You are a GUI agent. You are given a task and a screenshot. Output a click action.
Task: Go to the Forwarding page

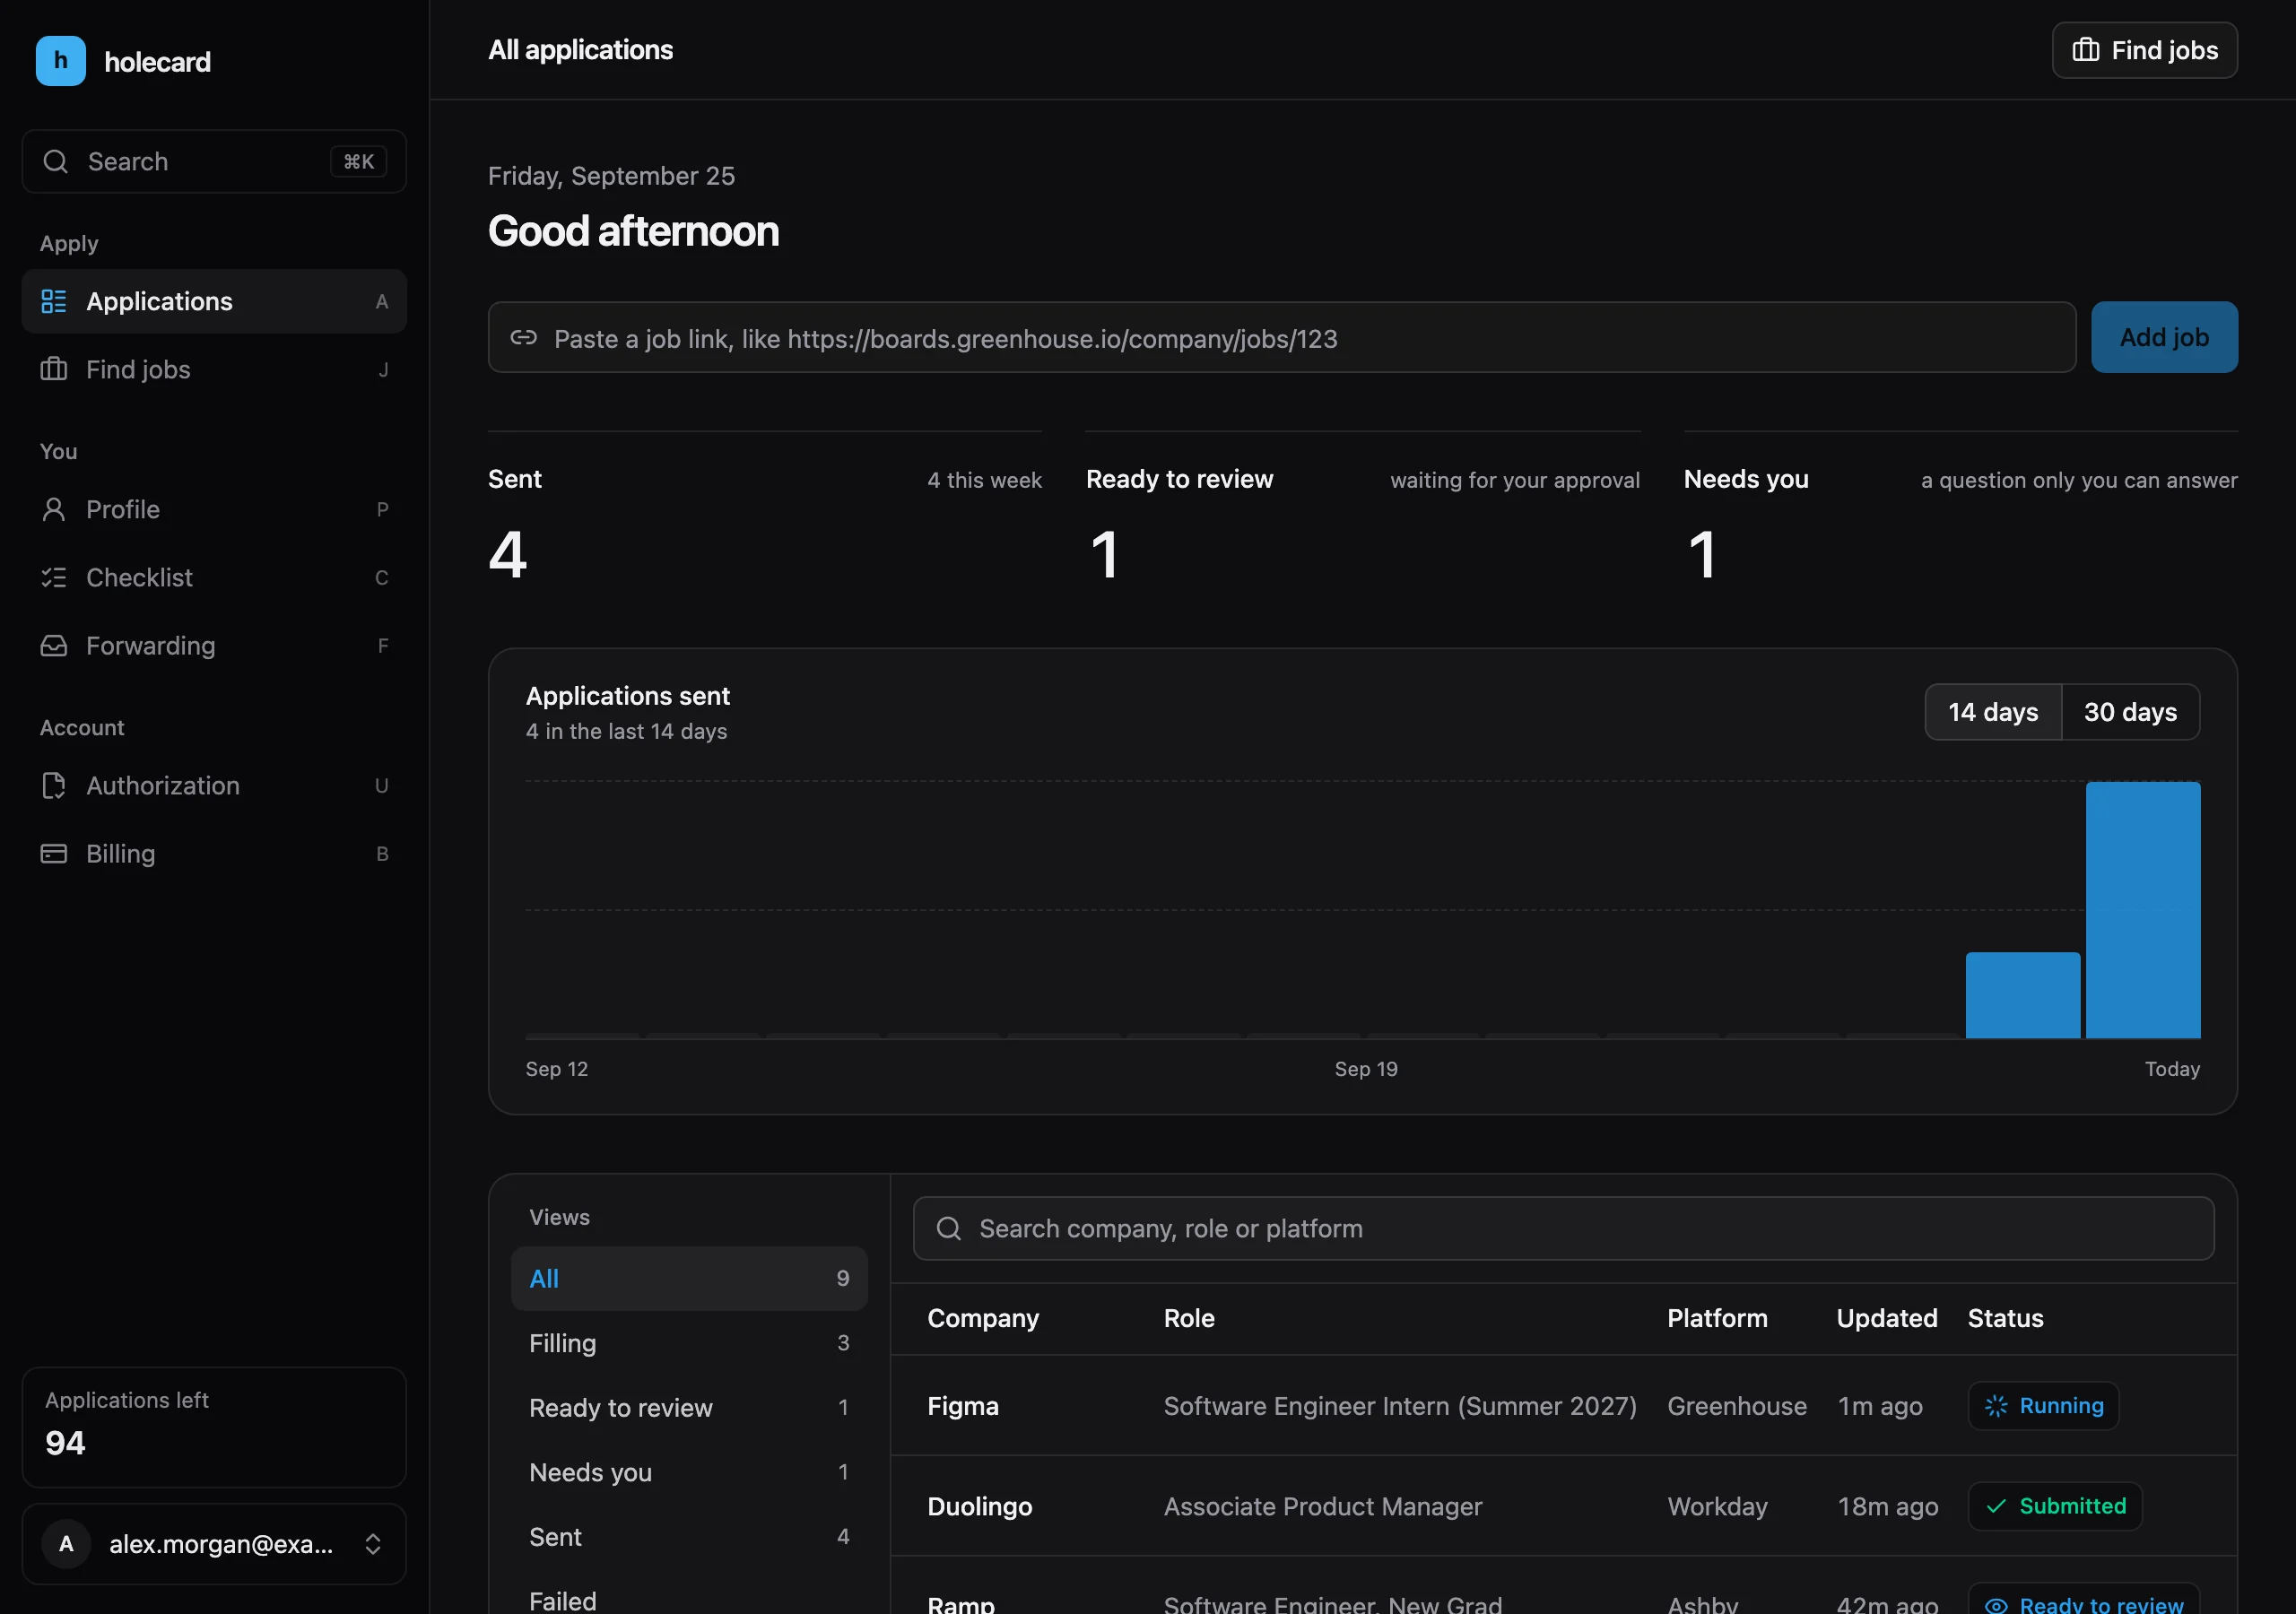pos(214,645)
